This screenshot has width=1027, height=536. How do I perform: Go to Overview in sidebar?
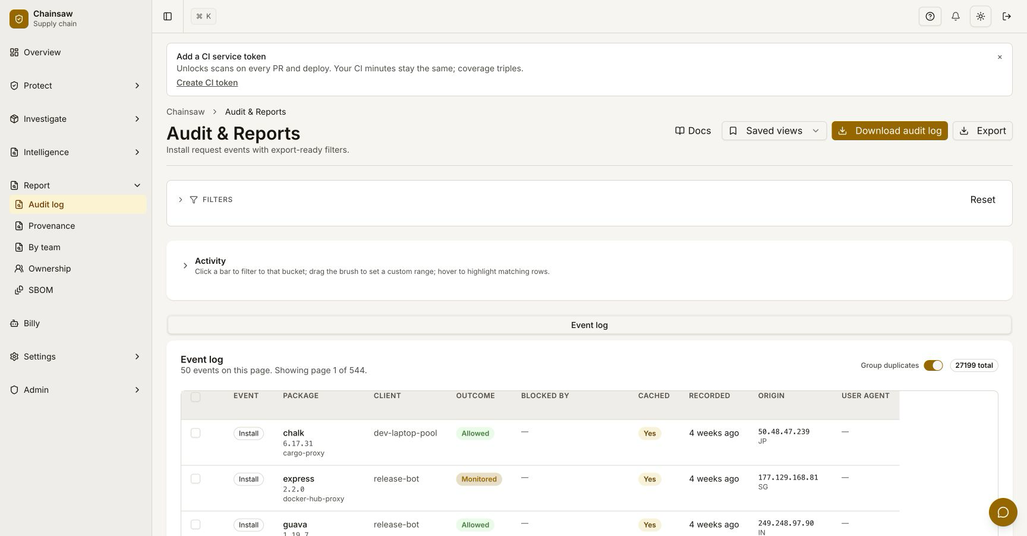click(76, 52)
